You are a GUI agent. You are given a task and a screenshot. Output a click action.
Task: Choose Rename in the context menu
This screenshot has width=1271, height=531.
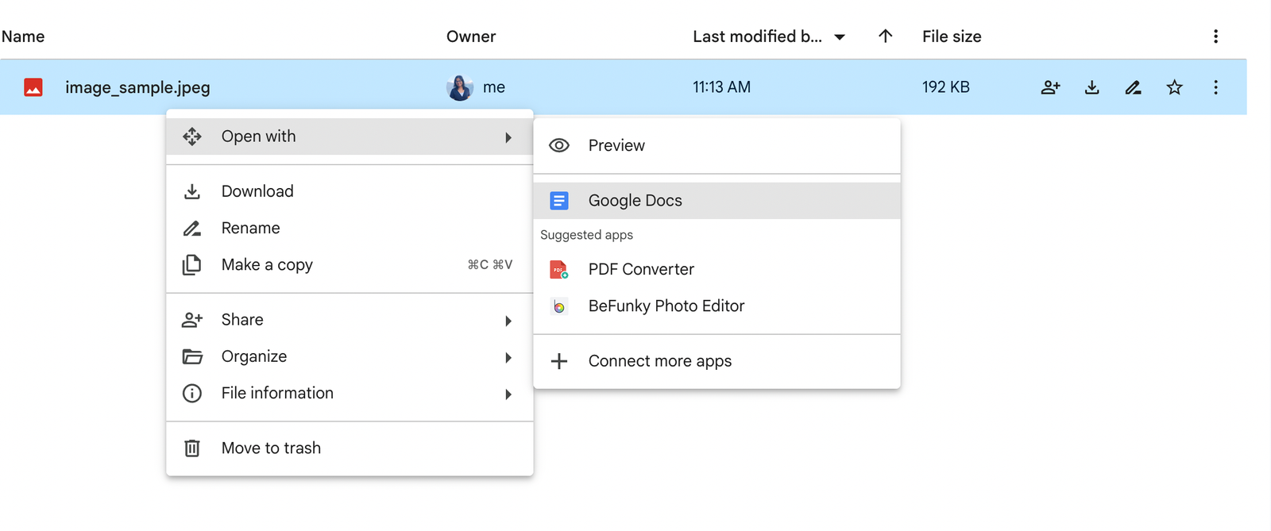click(x=250, y=229)
